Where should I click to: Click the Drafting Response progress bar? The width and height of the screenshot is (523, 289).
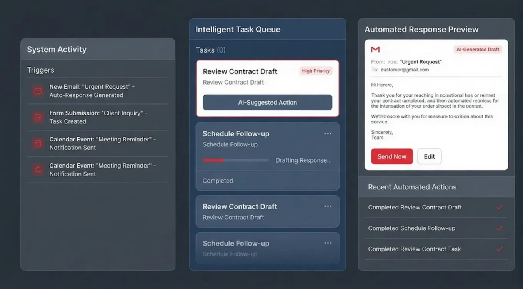click(235, 160)
